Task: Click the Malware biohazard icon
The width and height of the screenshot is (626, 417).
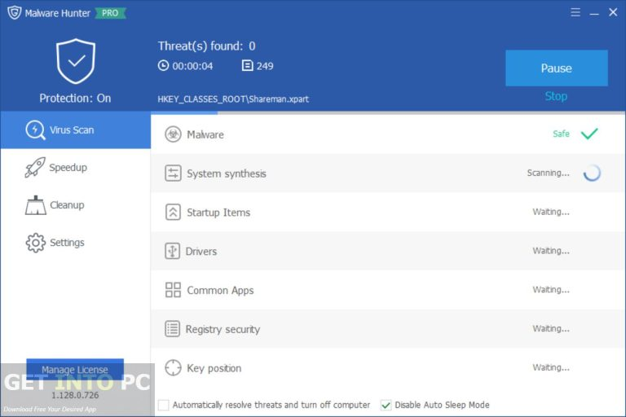Action: pos(173,134)
